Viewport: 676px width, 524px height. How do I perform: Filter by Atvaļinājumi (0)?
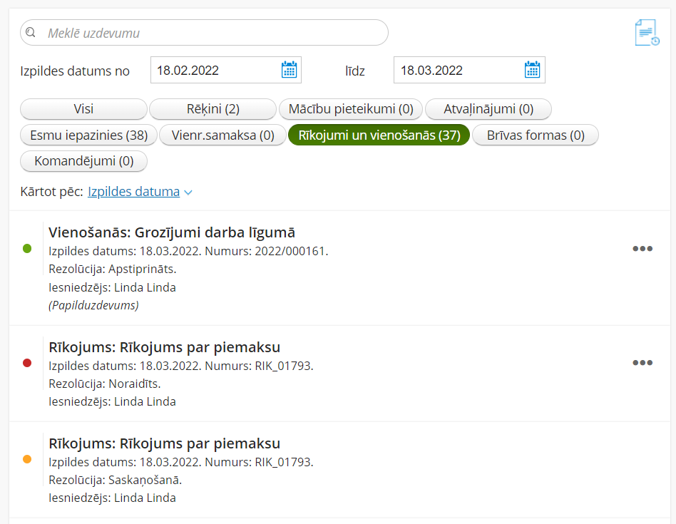(488, 109)
